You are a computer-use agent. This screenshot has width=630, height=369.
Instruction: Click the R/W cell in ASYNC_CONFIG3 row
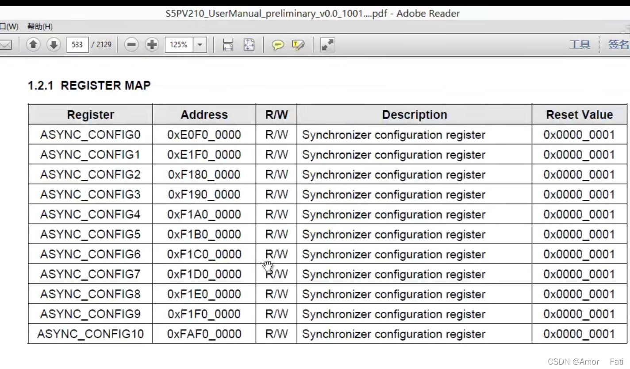277,194
